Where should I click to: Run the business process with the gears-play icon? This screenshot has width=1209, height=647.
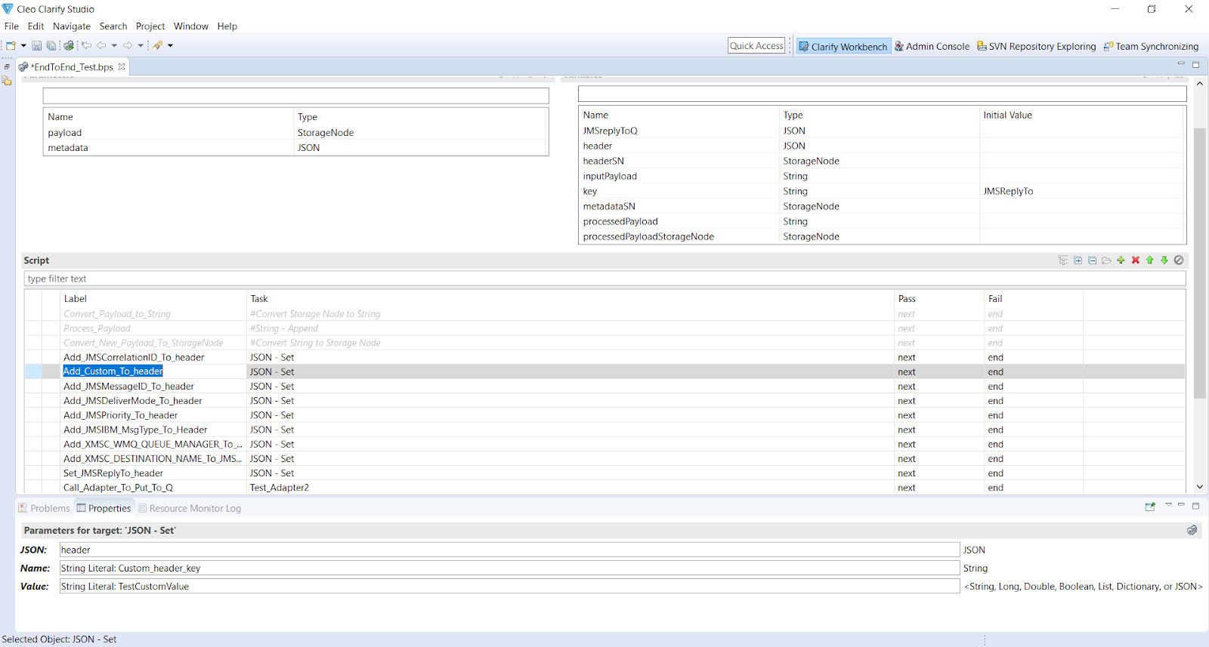point(69,45)
